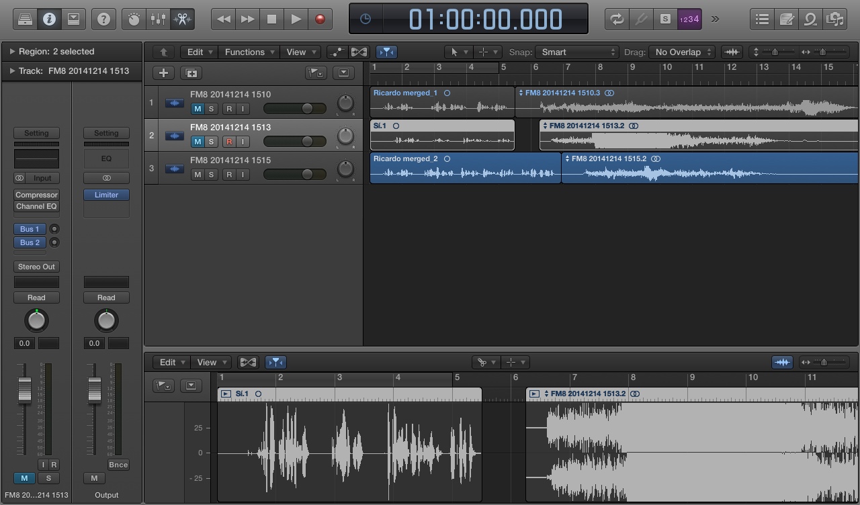The image size is (860, 505).
Task: Open the Drag No Overlap dropdown
Action: point(682,52)
